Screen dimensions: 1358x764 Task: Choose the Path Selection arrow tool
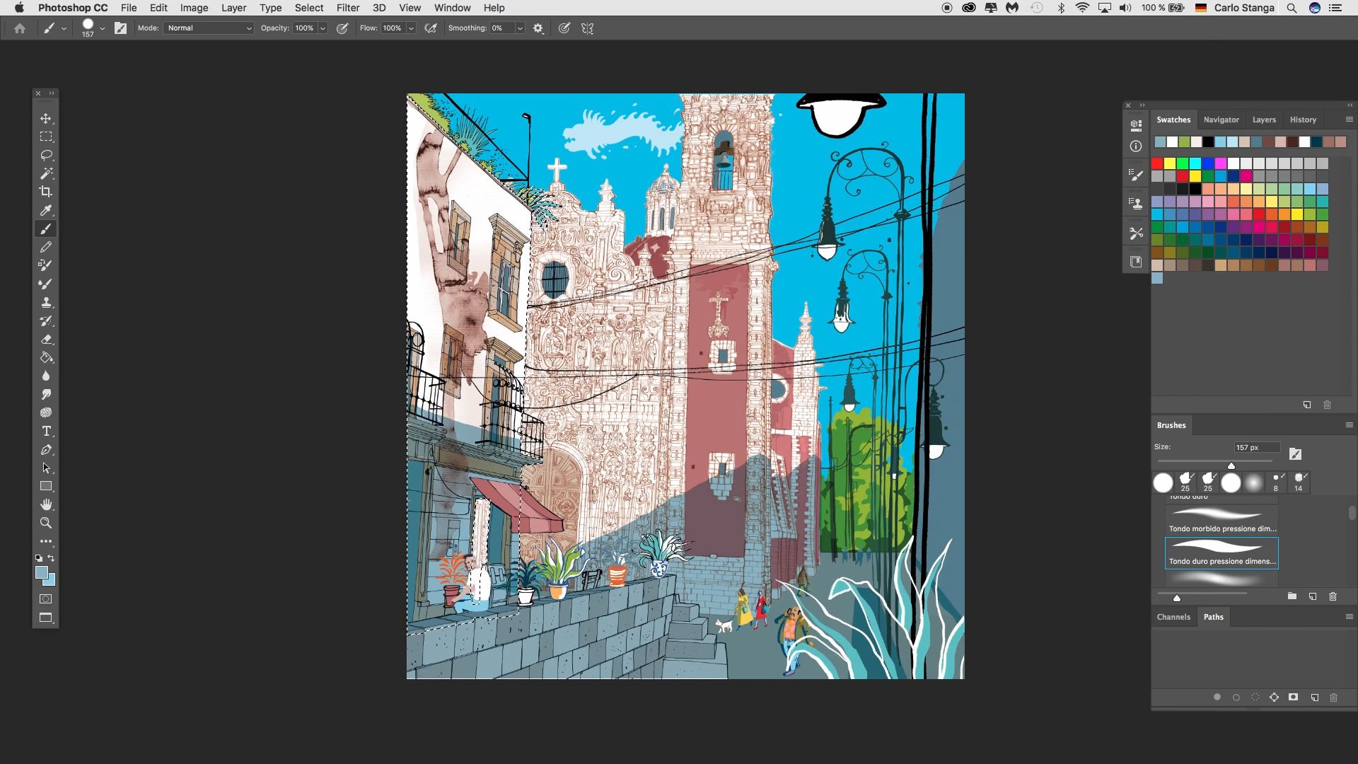[46, 468]
